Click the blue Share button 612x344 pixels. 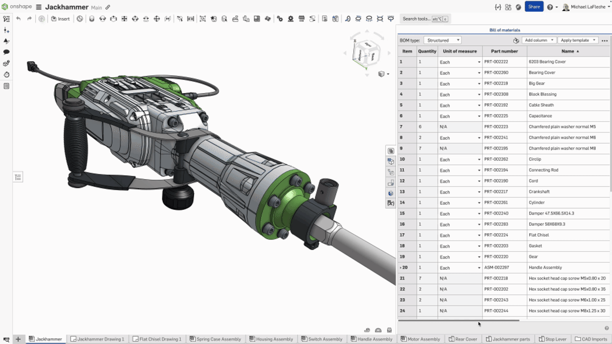click(534, 6)
